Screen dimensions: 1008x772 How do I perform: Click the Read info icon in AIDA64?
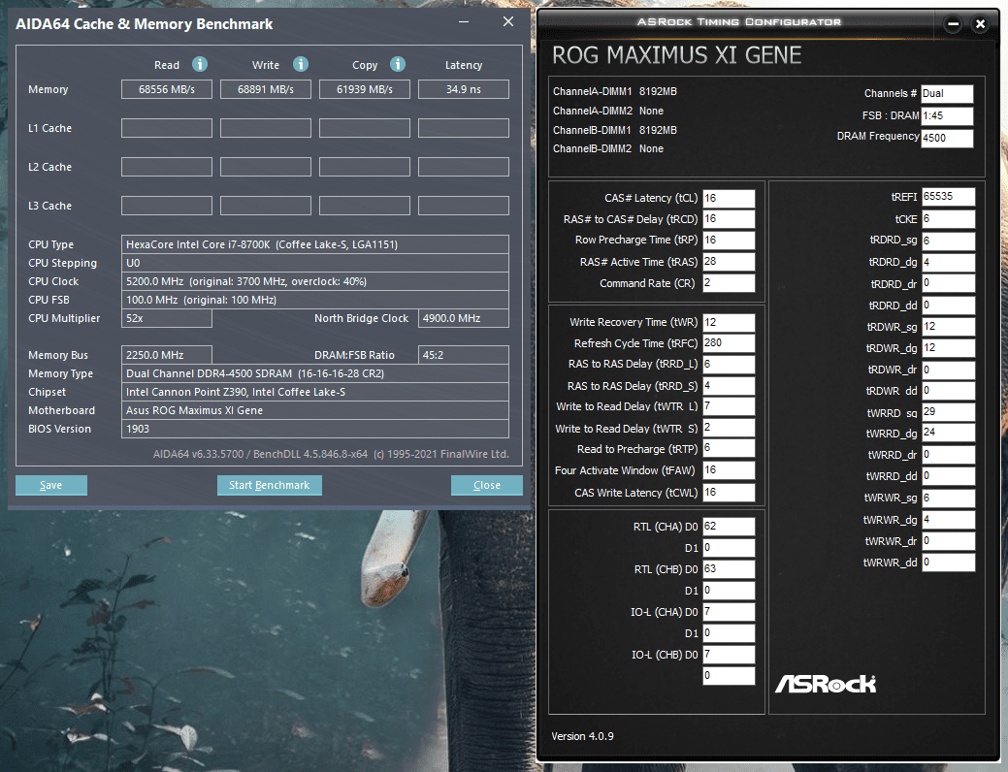[x=200, y=64]
